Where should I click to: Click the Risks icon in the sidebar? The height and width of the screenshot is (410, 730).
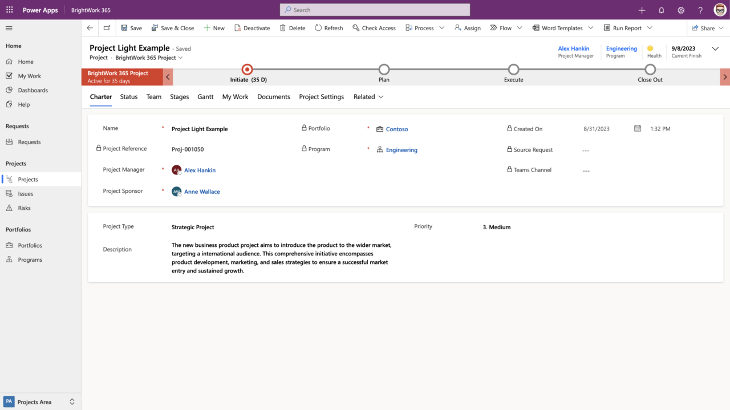10,208
